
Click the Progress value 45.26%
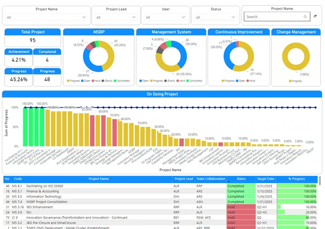(19, 80)
